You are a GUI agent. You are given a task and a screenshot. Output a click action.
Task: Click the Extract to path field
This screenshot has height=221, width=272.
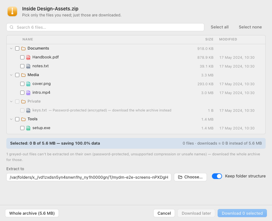pos(89,177)
